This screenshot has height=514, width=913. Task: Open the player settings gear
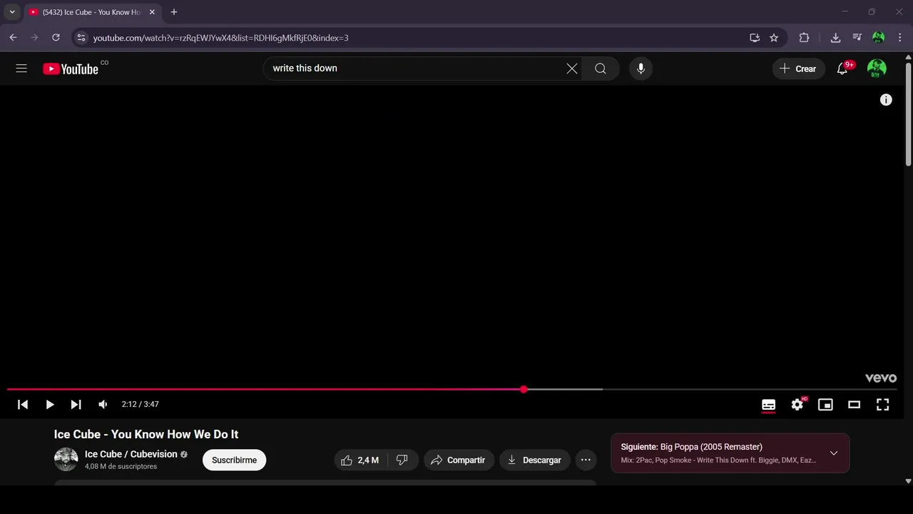click(x=797, y=405)
